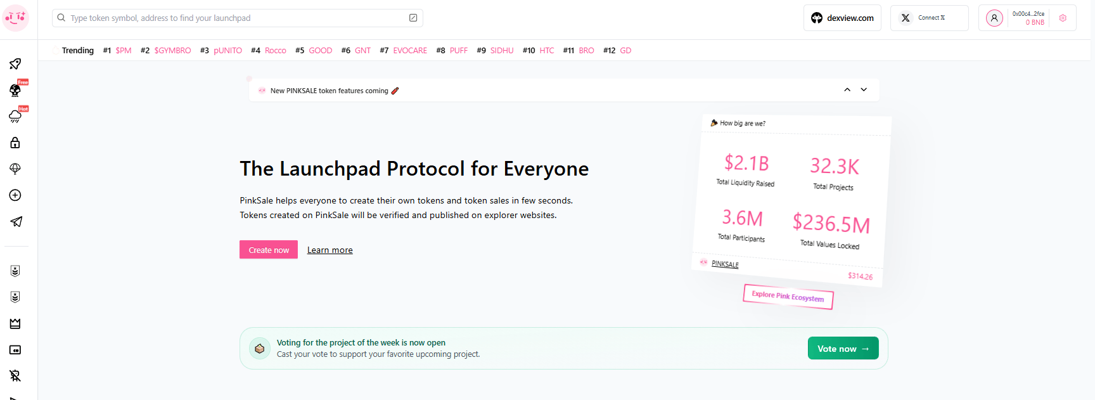
Task: Open the paper plane sidebar icon
Action: pos(15,221)
